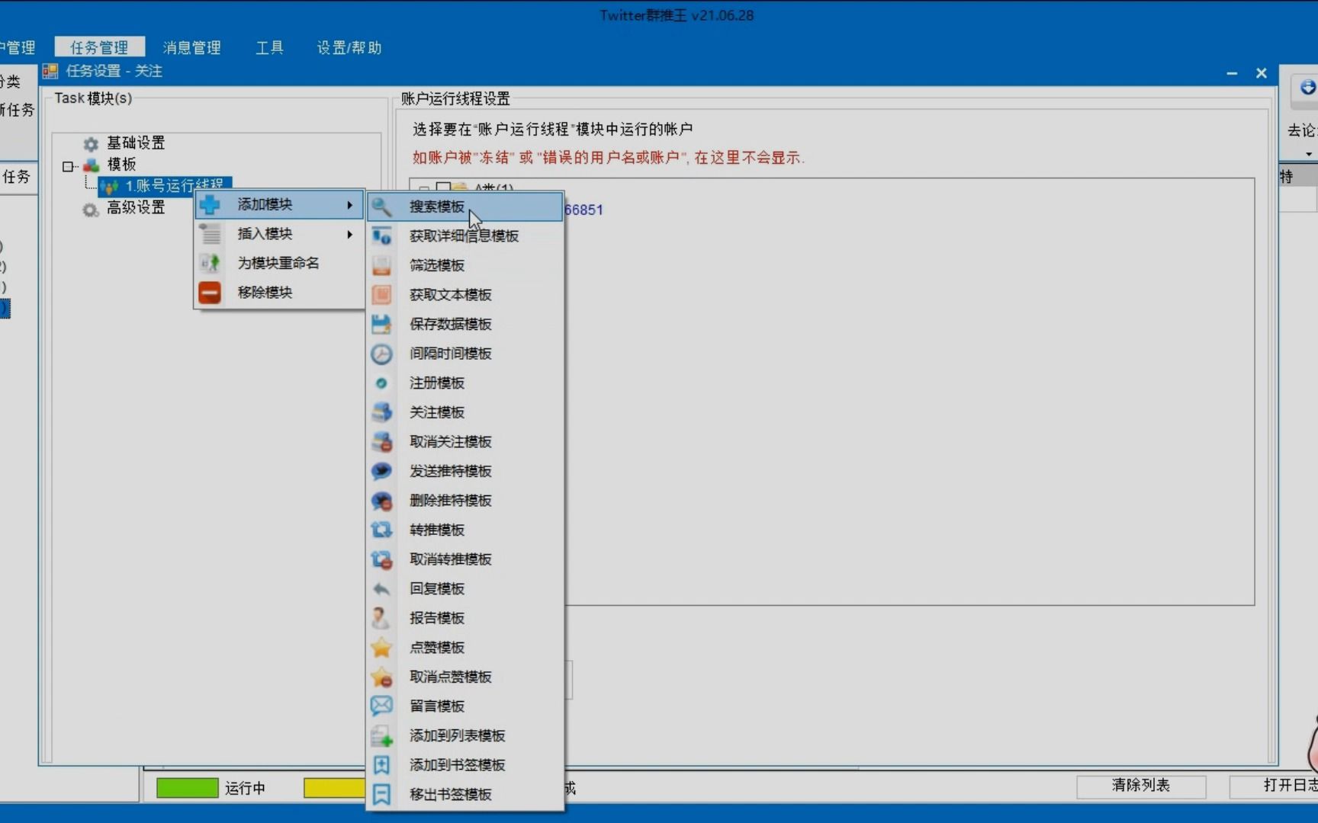This screenshot has width=1318, height=823.
Task: Click the person icon for 报告模板
Action: click(x=381, y=618)
